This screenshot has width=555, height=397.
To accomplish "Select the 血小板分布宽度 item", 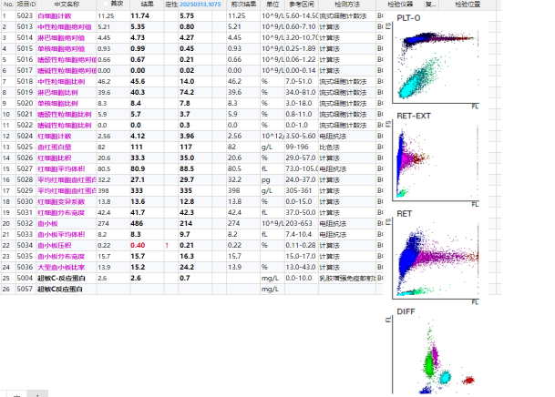I will (61, 256).
